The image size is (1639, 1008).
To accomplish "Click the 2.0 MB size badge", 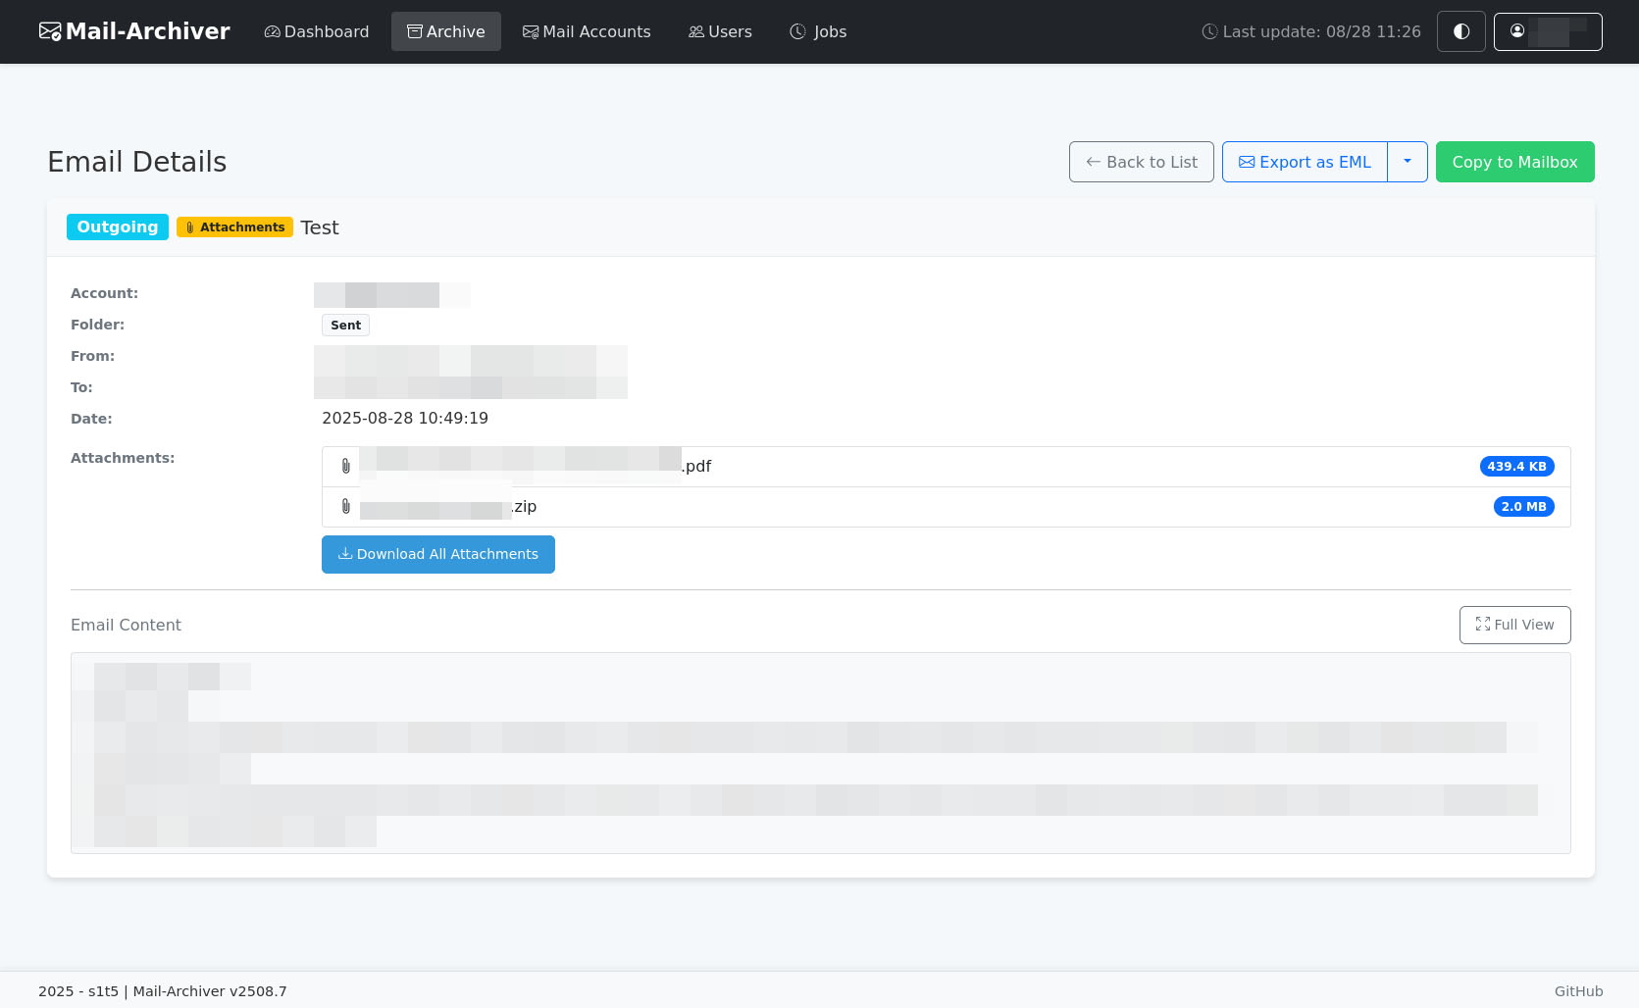I will point(1523,506).
